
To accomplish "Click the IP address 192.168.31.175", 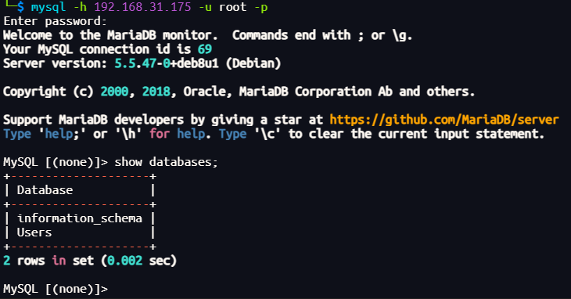I will pyautogui.click(x=142, y=7).
